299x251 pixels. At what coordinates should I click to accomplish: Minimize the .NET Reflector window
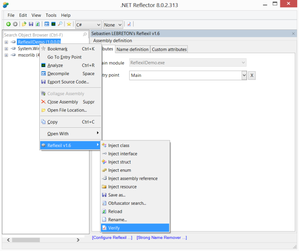click(x=265, y=4)
